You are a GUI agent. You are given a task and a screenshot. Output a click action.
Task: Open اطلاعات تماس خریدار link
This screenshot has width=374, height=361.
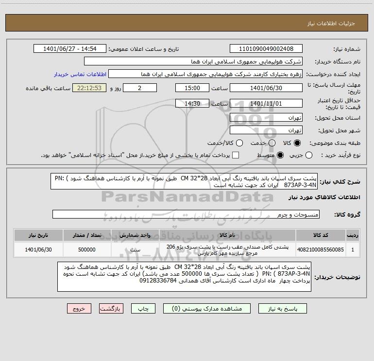click(80, 74)
